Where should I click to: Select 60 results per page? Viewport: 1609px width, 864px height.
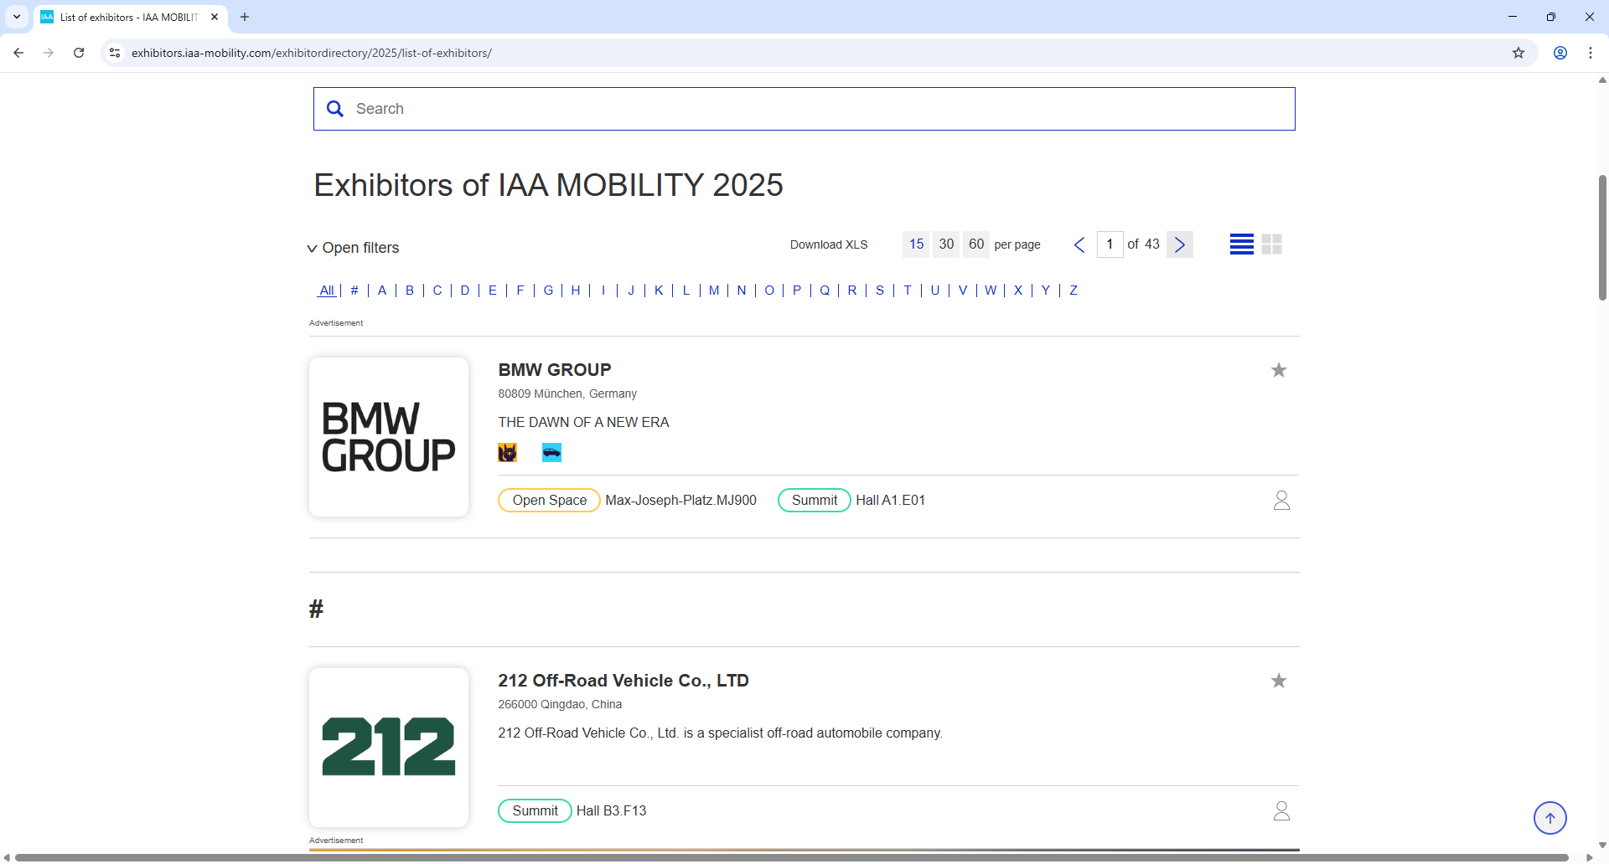(975, 244)
